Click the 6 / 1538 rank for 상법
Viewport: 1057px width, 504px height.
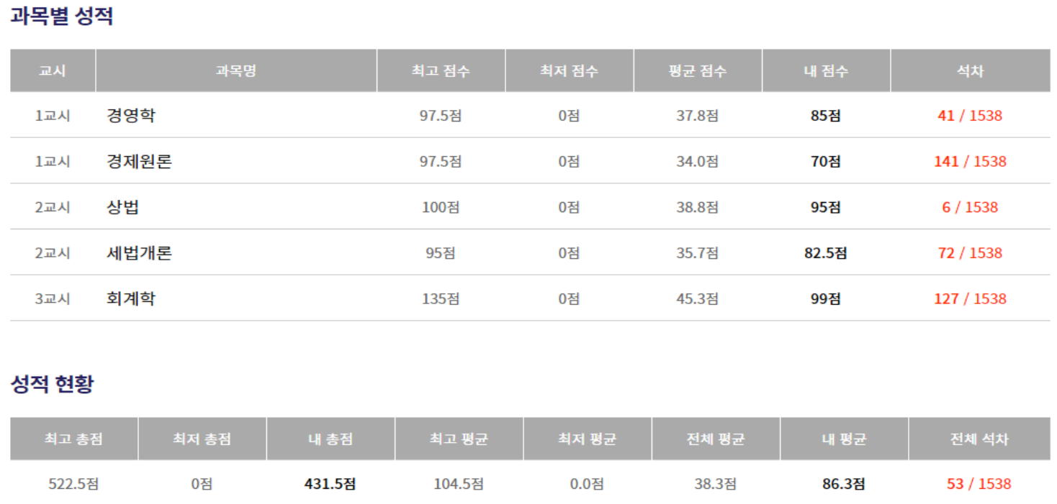969,207
